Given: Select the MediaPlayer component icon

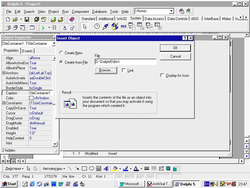Looking at the screenshot, I should pyautogui.click(x=115, y=26).
